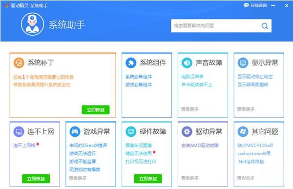The image size is (293, 189).
Task: Select the 声卡驱动装不上 link
Action: (x=197, y=84)
